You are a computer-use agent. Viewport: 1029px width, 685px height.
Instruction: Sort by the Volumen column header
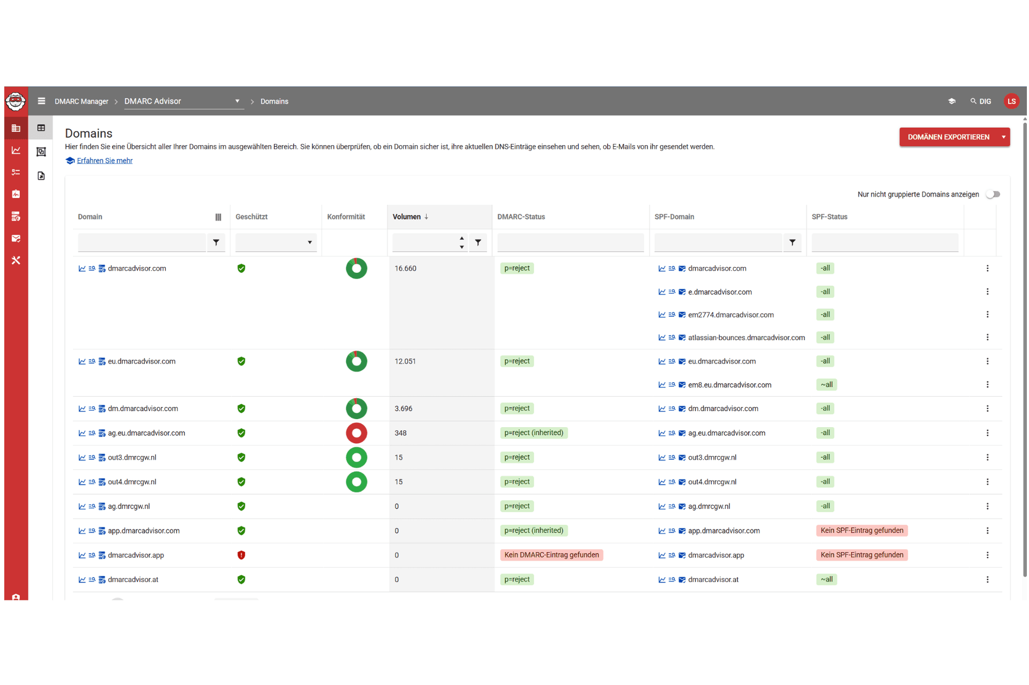pyautogui.click(x=407, y=217)
